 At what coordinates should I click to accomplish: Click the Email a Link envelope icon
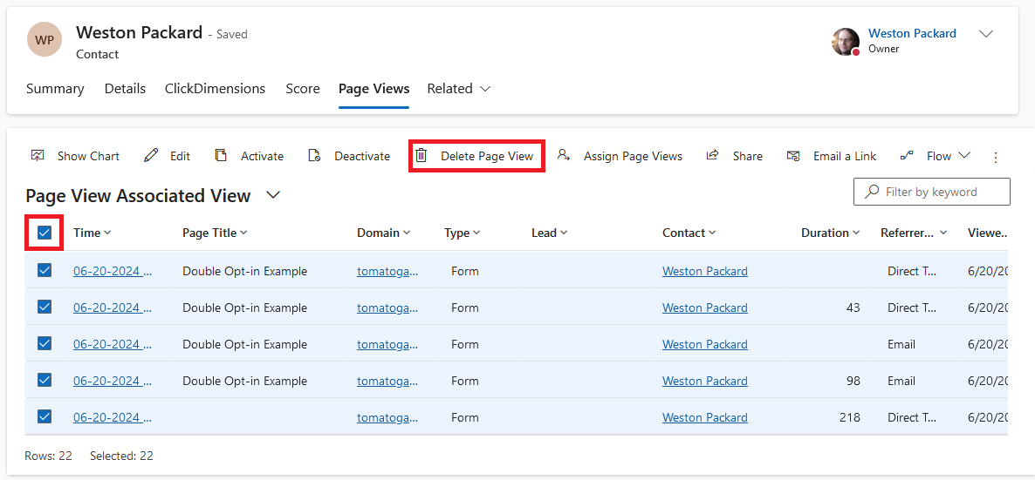coord(793,156)
